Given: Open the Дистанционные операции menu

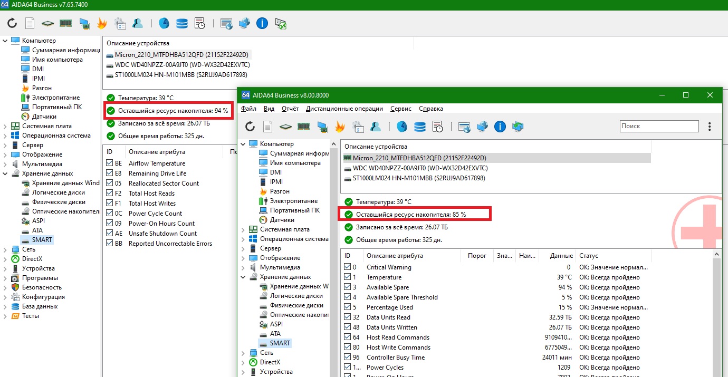Looking at the screenshot, I should point(344,109).
